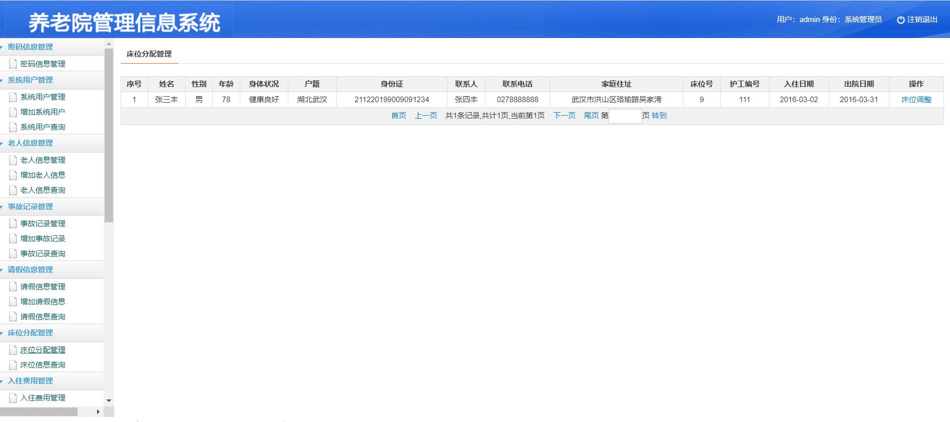This screenshot has height=422, width=950.
Task: Click name cell 张三丰
Action: pyautogui.click(x=167, y=100)
